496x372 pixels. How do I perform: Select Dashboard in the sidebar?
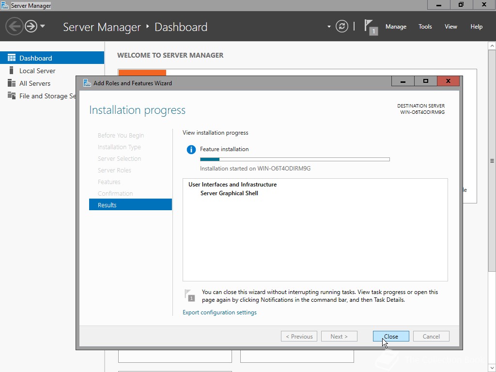click(52, 58)
